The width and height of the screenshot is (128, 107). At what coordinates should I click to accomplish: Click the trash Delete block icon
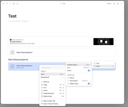[42, 96]
